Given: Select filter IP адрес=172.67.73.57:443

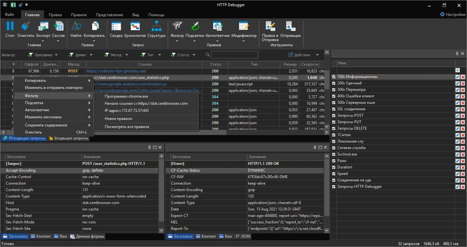Looking at the screenshot, I should [126, 111].
